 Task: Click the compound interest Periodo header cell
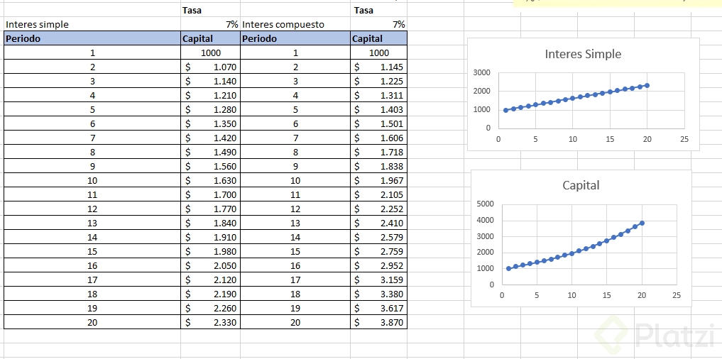295,38
